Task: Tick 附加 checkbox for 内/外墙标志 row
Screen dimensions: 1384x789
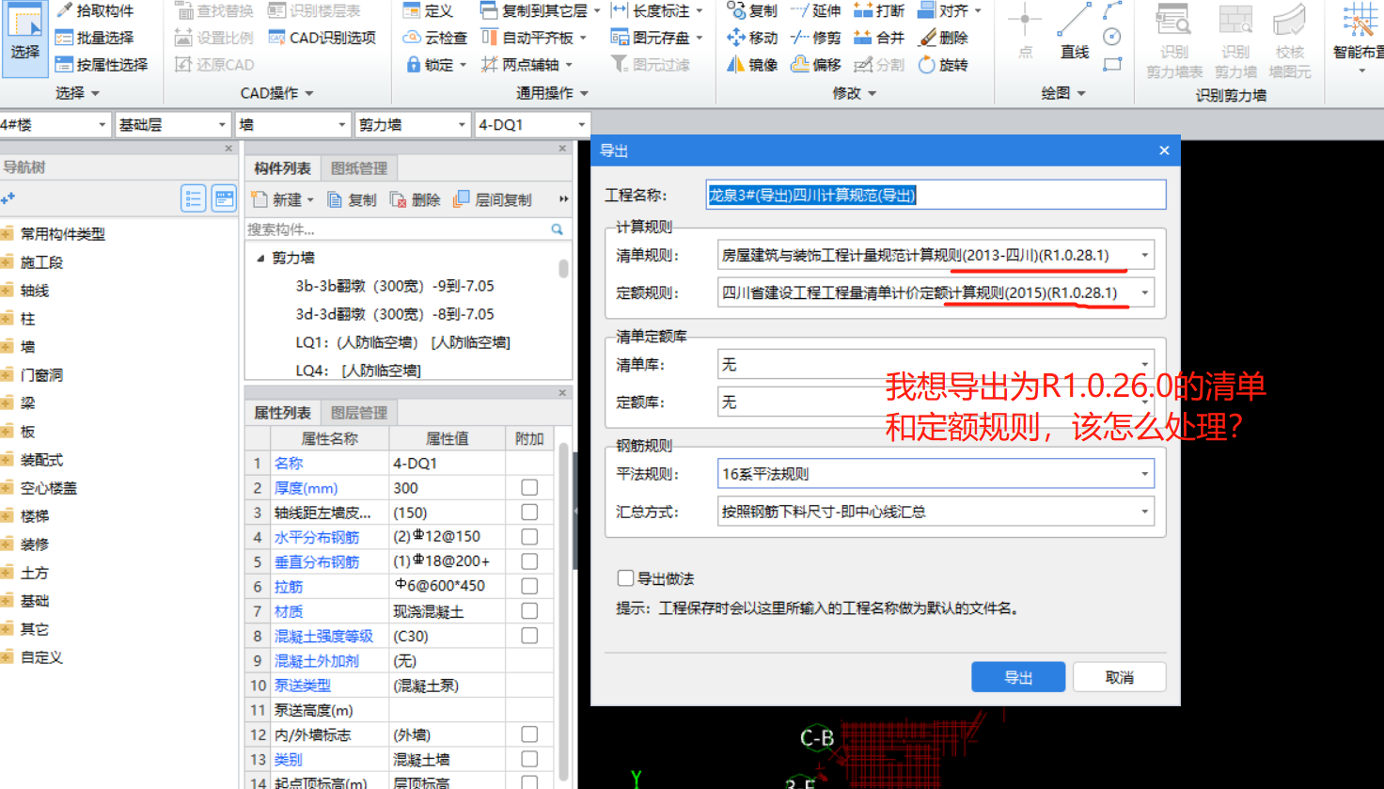Action: [529, 734]
